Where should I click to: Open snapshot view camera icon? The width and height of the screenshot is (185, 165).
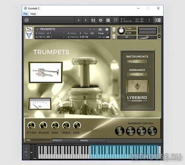pyautogui.click(x=100, y=29)
